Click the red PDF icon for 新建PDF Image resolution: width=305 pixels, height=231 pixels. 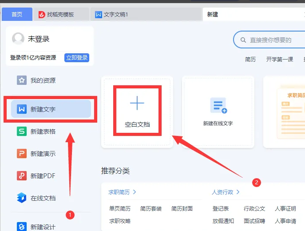pos(22,176)
